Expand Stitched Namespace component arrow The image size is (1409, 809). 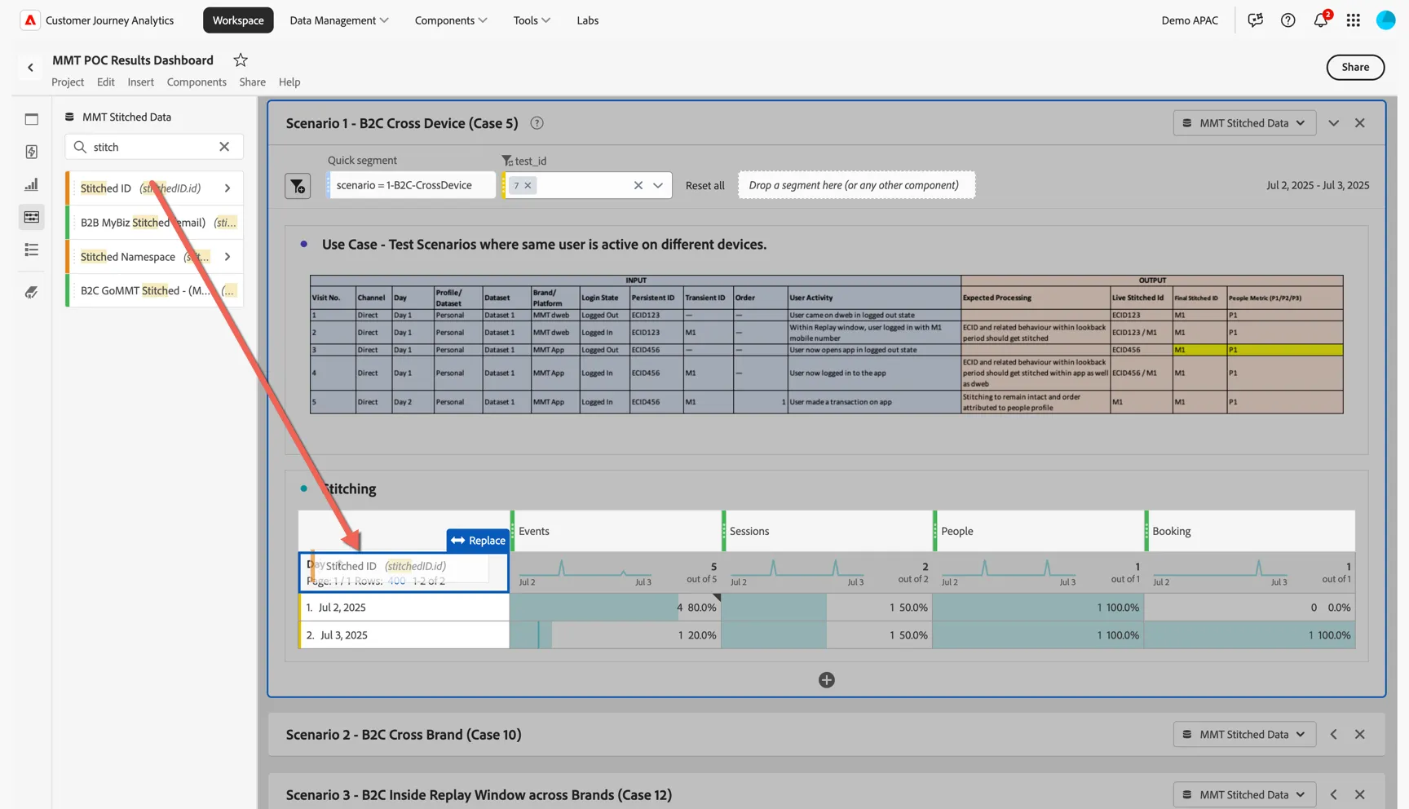227,257
